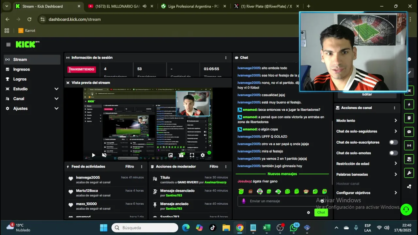Open a new Chrome tab
Image resolution: width=418 pixels, height=235 pixels.
[x=308, y=6]
